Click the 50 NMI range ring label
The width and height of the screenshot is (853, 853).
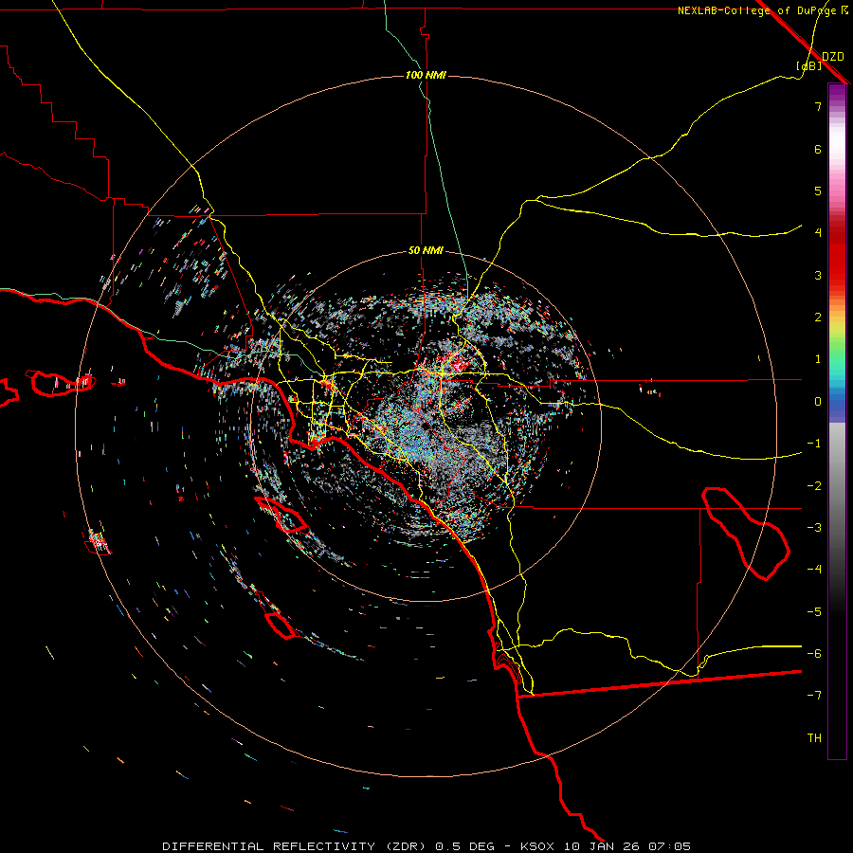point(426,251)
